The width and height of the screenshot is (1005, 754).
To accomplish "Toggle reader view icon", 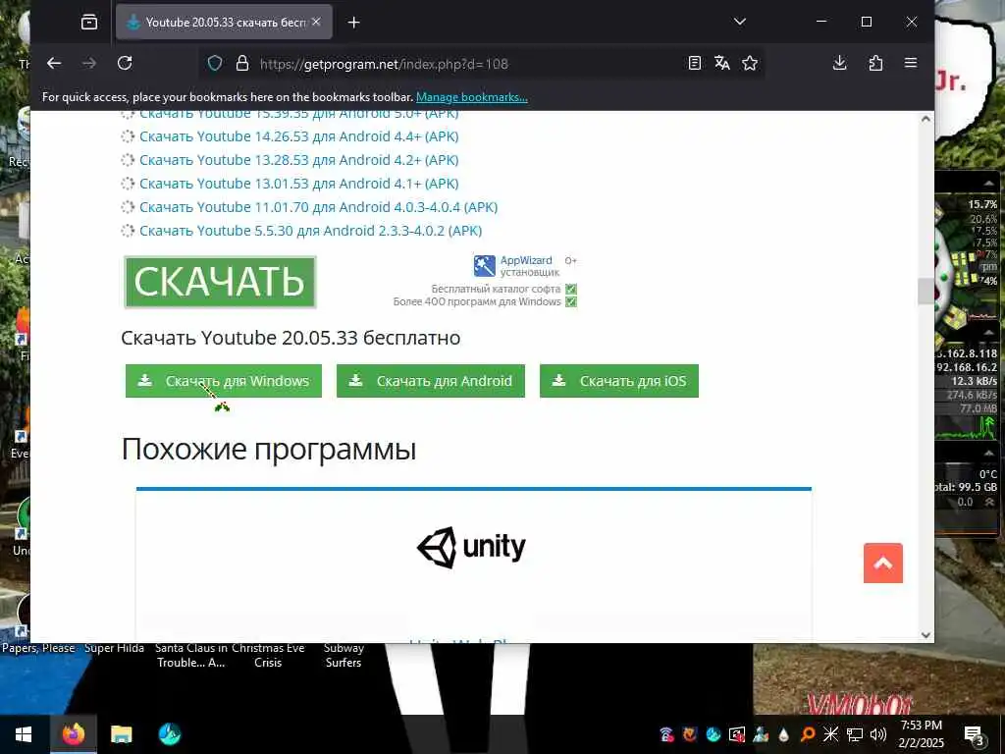I will coord(694,63).
